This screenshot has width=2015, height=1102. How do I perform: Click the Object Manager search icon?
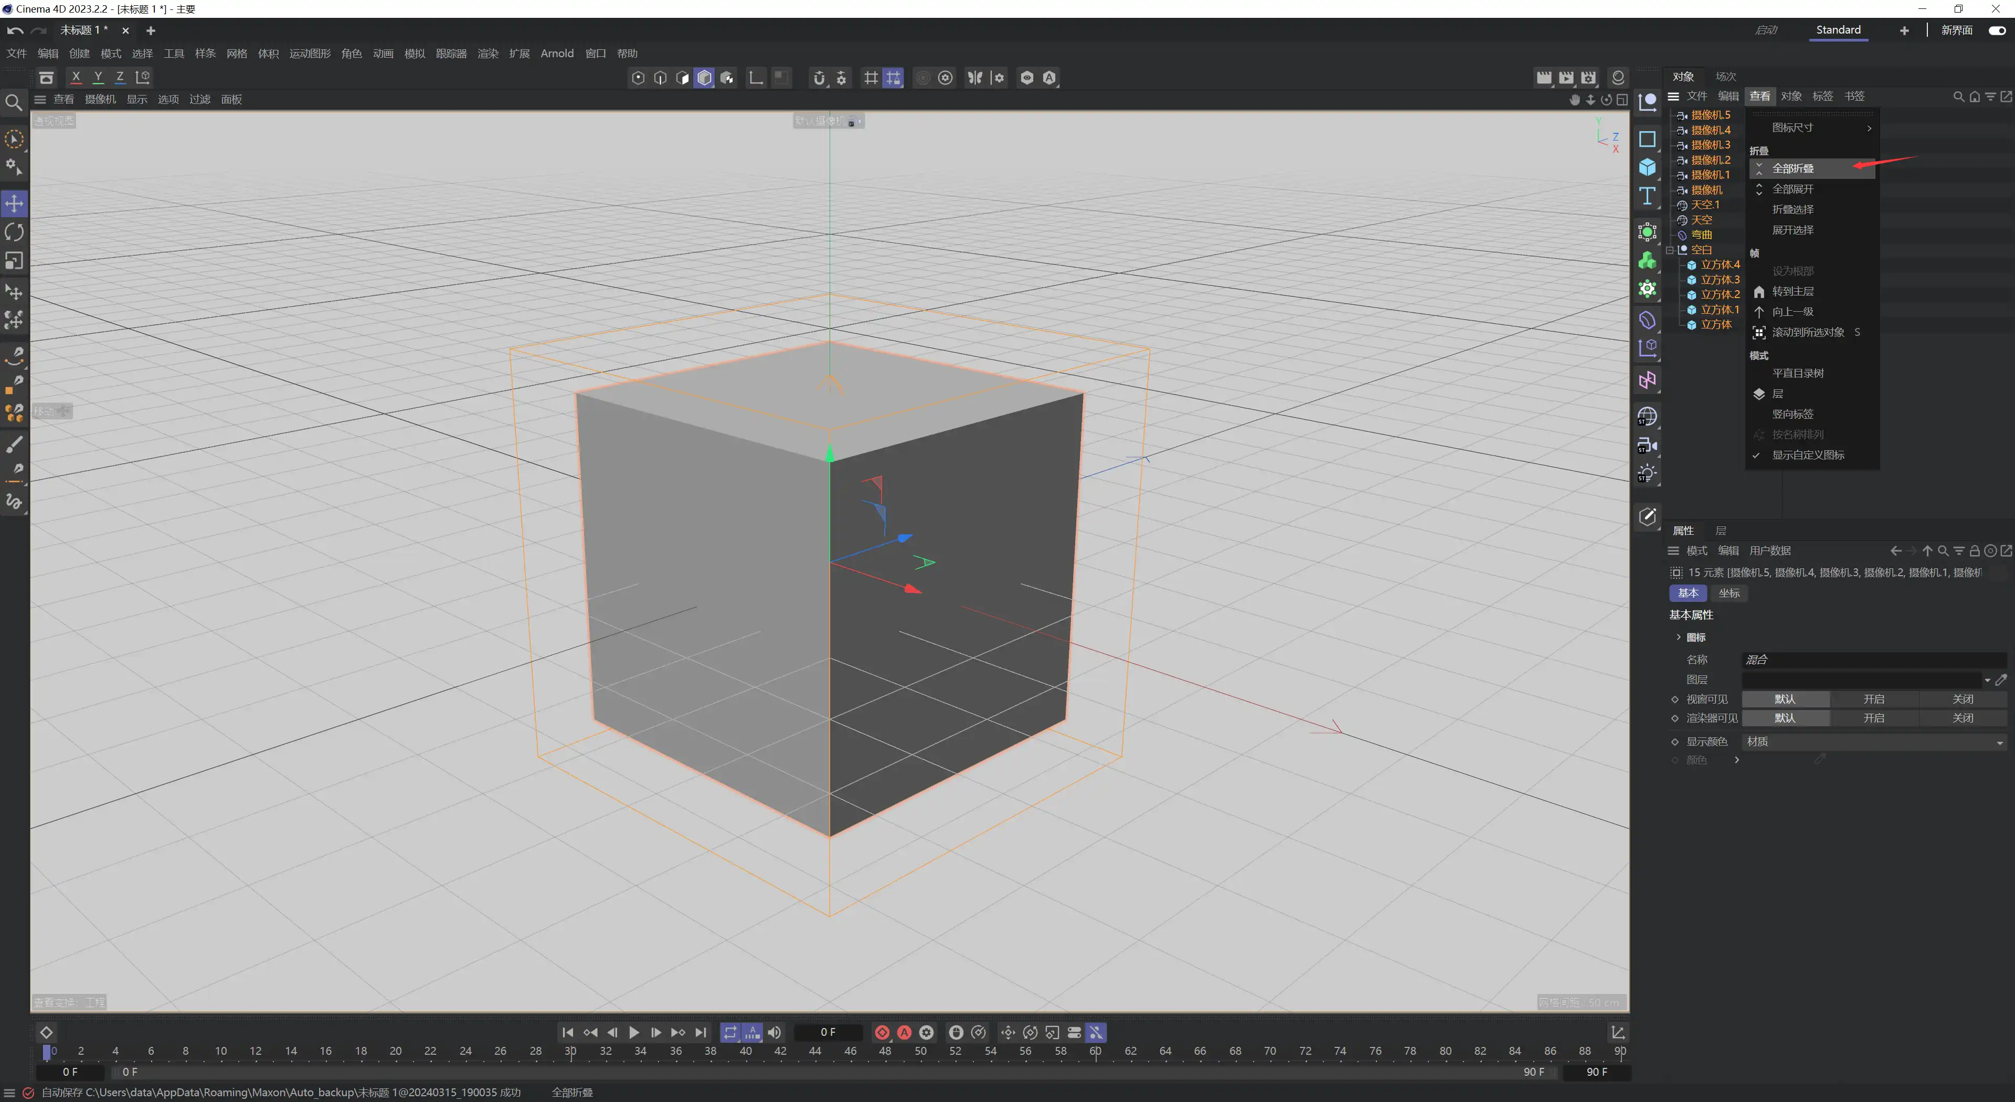point(1959,96)
